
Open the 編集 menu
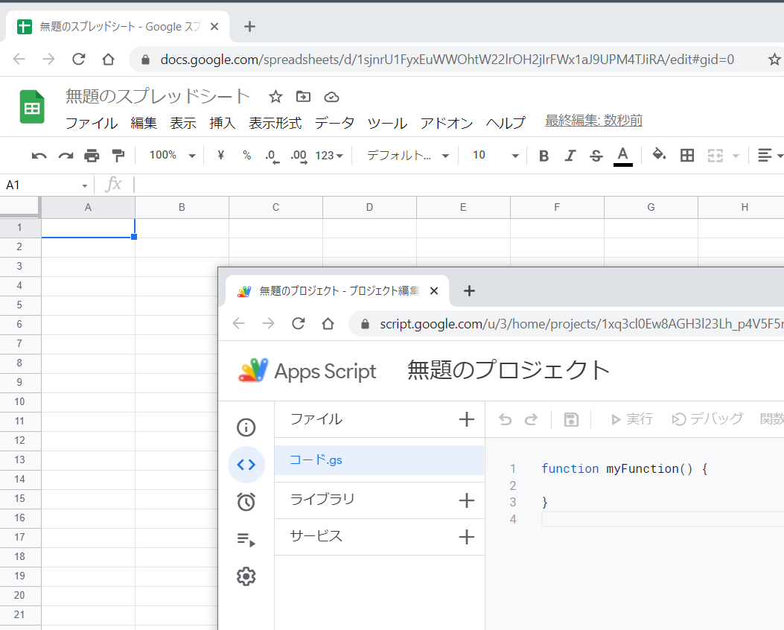click(144, 123)
